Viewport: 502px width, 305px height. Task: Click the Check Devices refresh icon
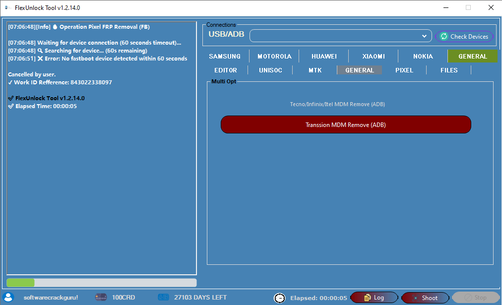[444, 36]
